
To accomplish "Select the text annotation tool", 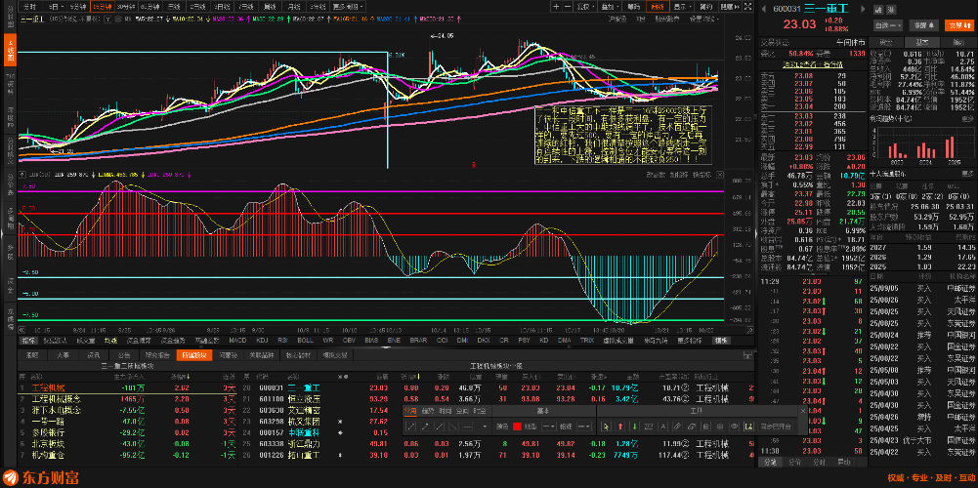I will 662,427.
